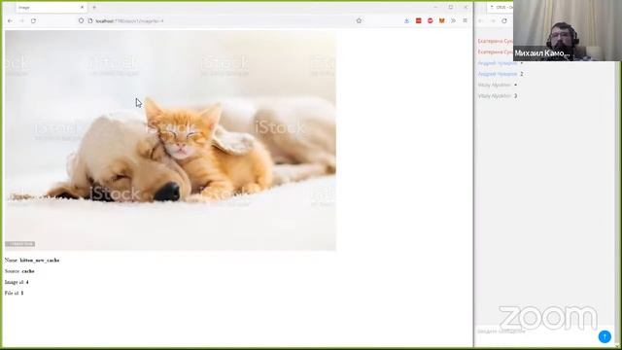Open a new tab with the plus button
This screenshot has width=622, height=350.
(x=94, y=7)
